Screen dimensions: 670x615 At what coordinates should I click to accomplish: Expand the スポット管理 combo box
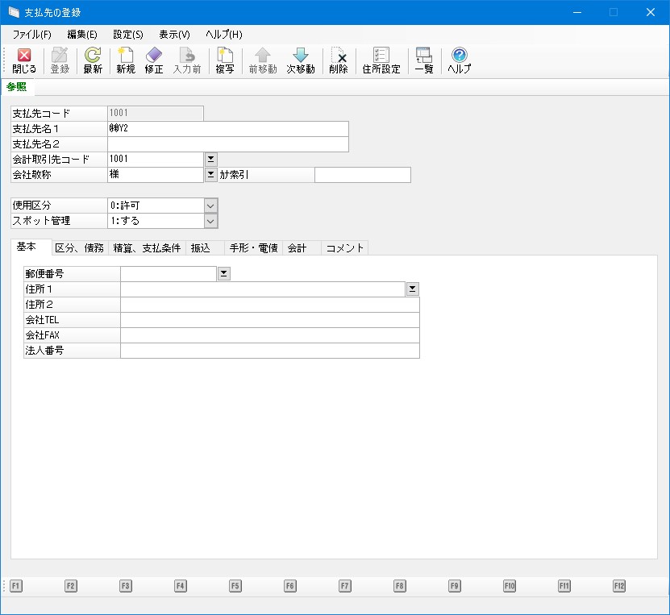click(x=210, y=221)
